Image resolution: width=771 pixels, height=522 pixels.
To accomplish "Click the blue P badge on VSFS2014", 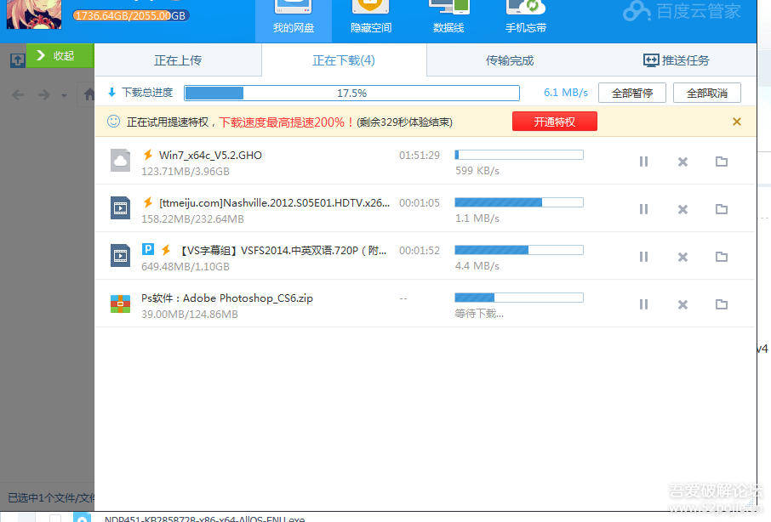I will pyautogui.click(x=147, y=249).
